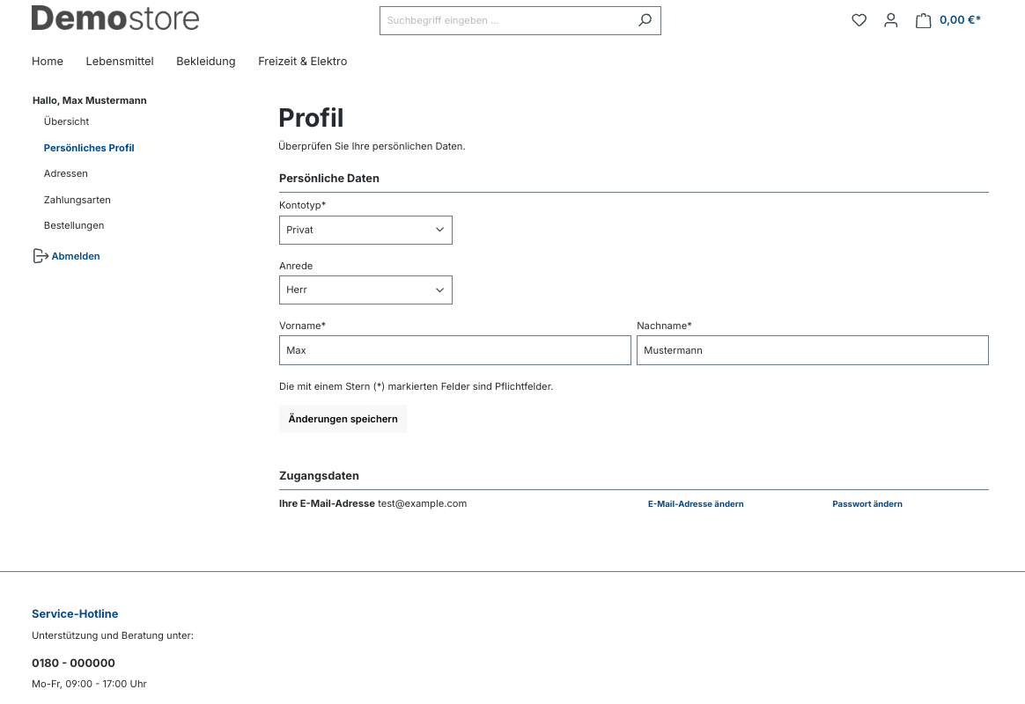Open the shopping cart icon

tap(923, 20)
